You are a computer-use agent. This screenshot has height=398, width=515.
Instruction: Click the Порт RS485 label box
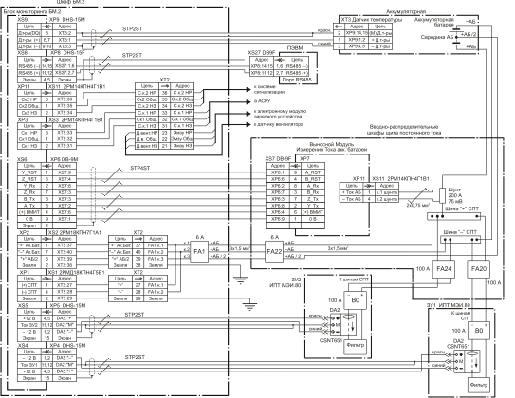pos(297,80)
